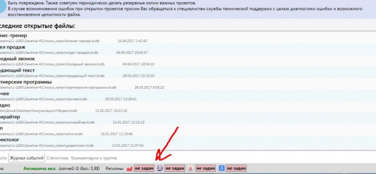The width and height of the screenshot is (376, 174).
Task: Click the date 04.04.2017 20:04:10
Action: coord(138,64)
